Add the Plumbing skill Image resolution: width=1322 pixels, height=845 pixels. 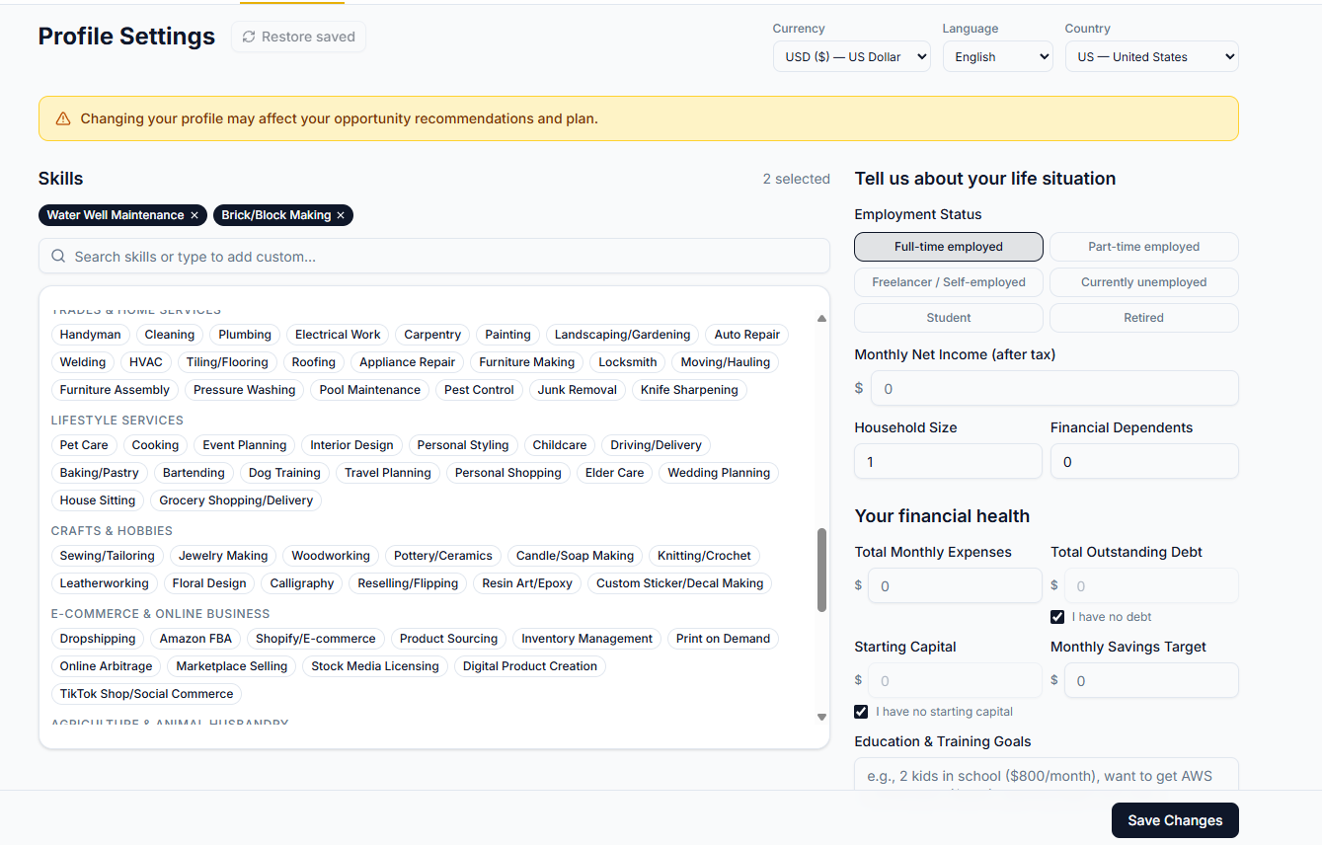pos(244,334)
